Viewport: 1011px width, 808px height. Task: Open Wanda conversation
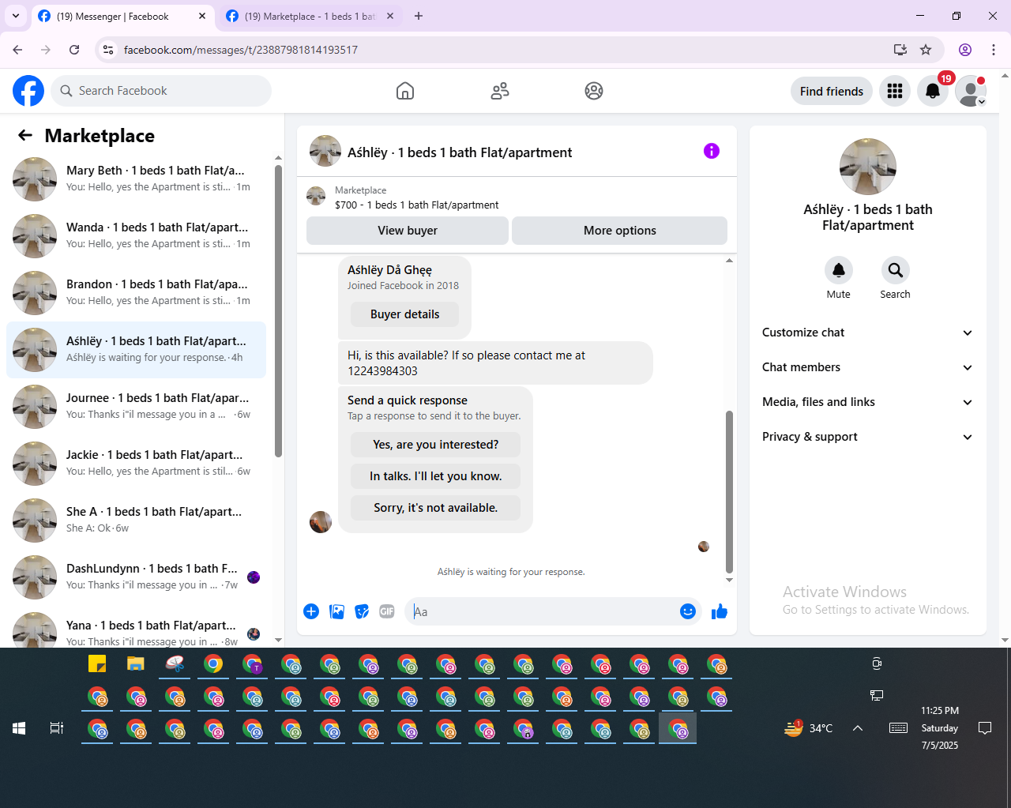[x=136, y=236]
